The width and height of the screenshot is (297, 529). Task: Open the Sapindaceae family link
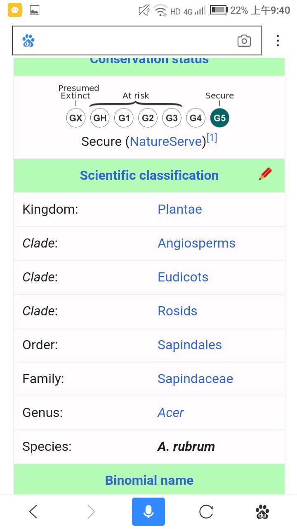tap(195, 379)
